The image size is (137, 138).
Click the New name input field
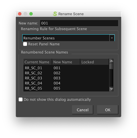pyautogui.click(x=79, y=23)
